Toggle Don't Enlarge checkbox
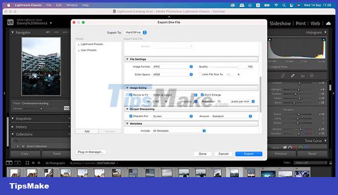Image resolution: width=338 pixels, height=195 pixels. 202,95
